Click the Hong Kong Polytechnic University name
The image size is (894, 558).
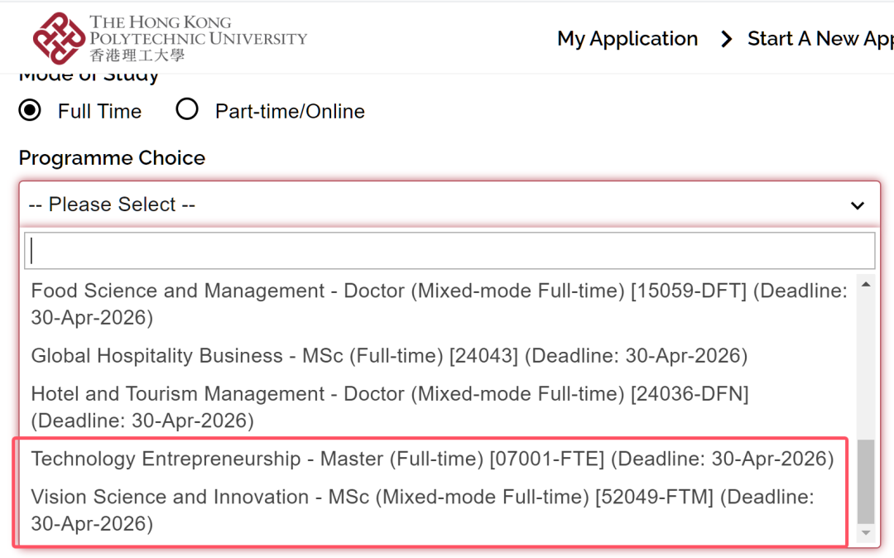pyautogui.click(x=197, y=38)
